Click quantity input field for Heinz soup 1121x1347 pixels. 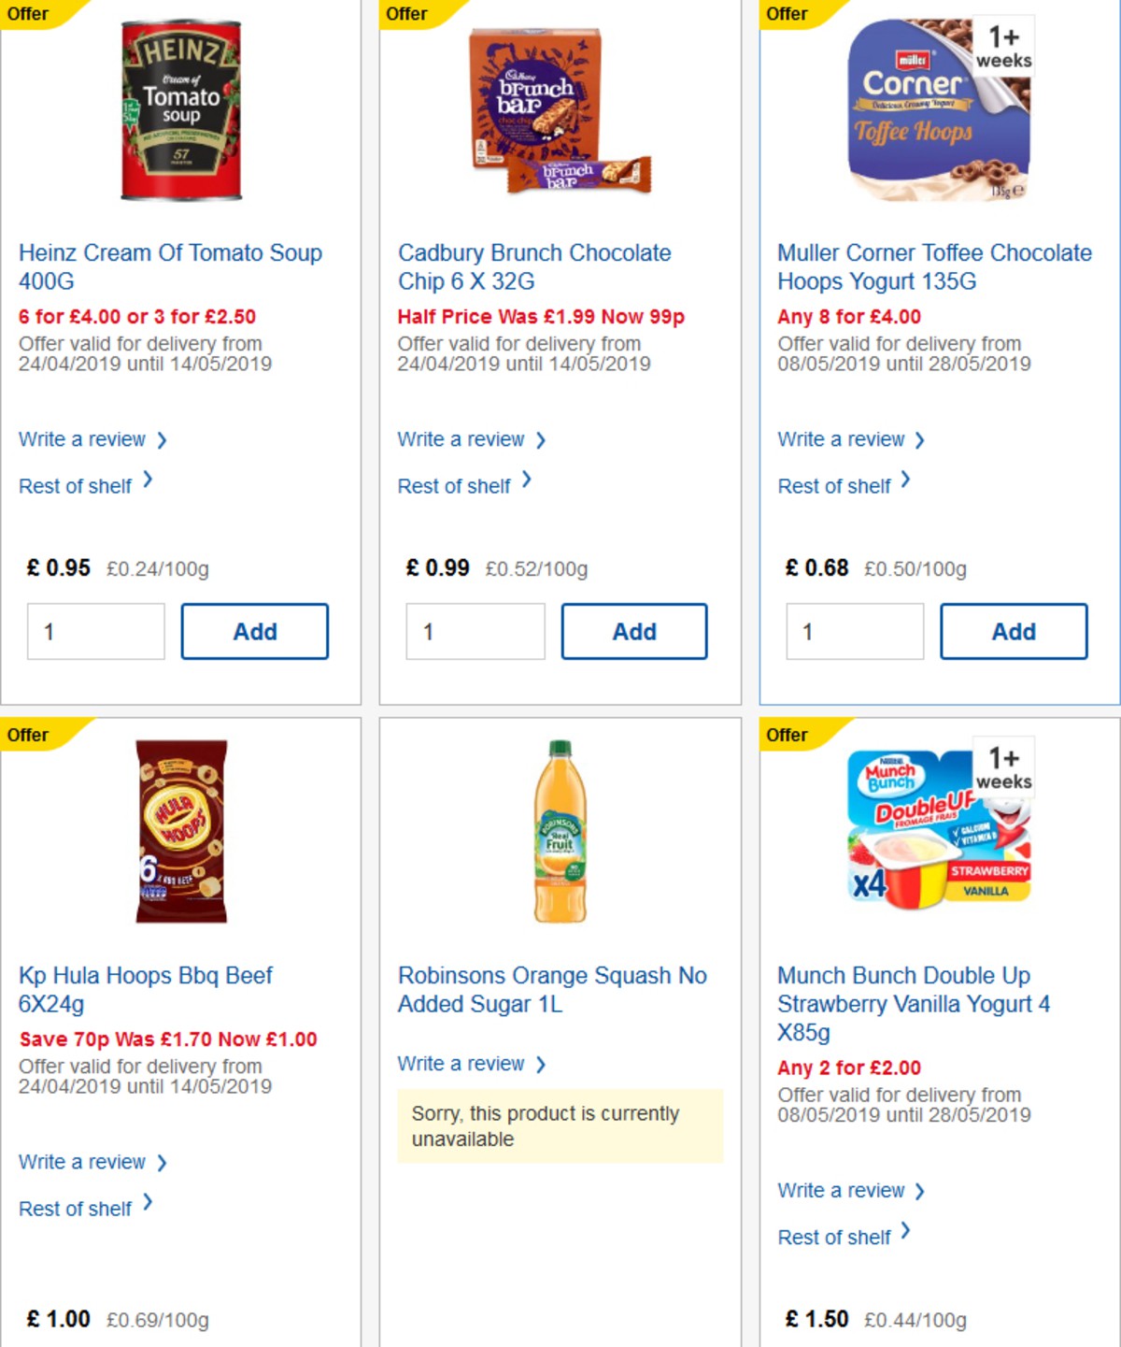(95, 631)
